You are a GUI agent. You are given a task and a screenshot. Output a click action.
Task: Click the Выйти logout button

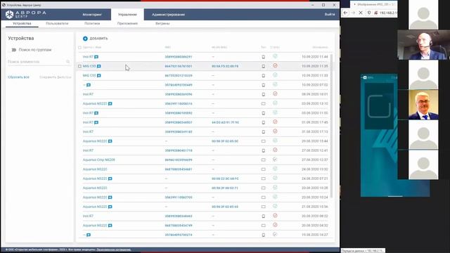pos(330,14)
